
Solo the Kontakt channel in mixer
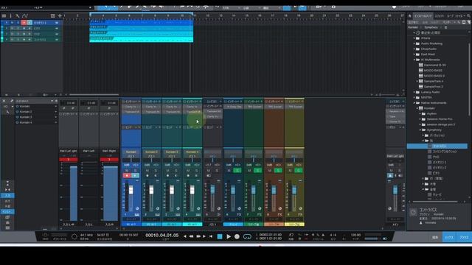(x=135, y=170)
